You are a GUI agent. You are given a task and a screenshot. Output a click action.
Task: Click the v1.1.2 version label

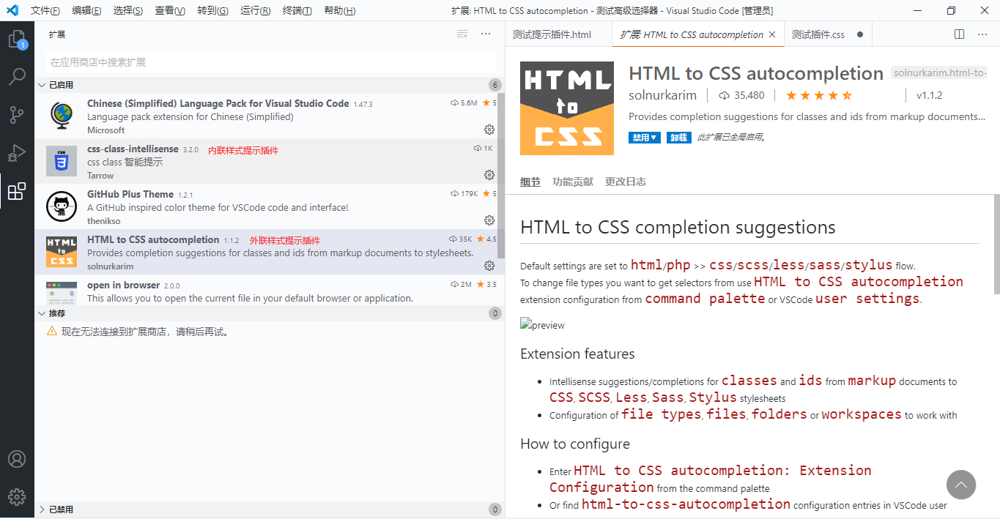tap(929, 95)
